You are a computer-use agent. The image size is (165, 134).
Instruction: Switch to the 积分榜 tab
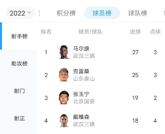coord(66,13)
